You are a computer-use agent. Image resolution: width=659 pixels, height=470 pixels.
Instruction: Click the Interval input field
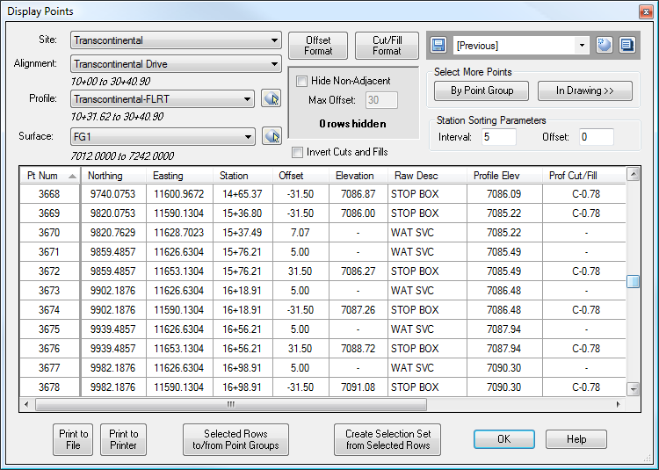point(499,137)
